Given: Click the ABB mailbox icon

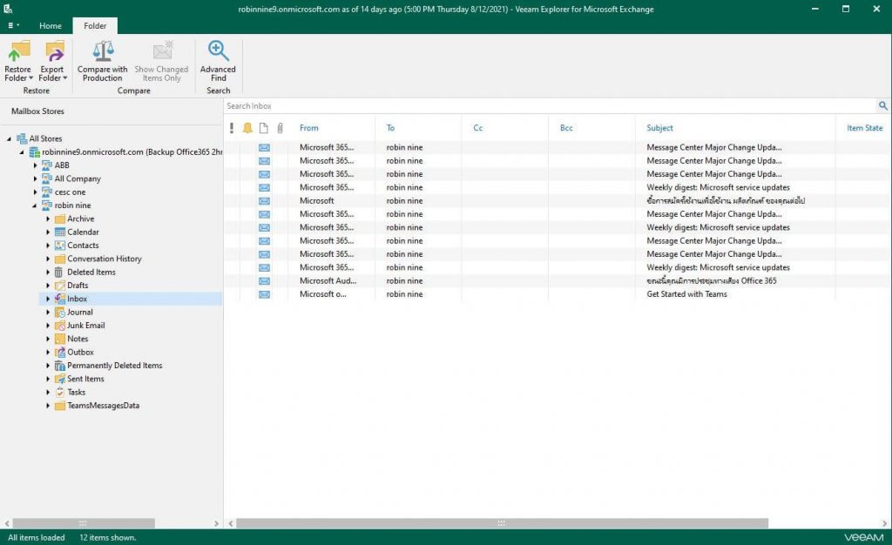Looking at the screenshot, I should click(x=47, y=165).
